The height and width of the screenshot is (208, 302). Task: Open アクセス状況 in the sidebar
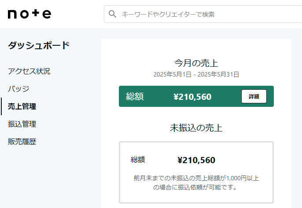coord(29,71)
